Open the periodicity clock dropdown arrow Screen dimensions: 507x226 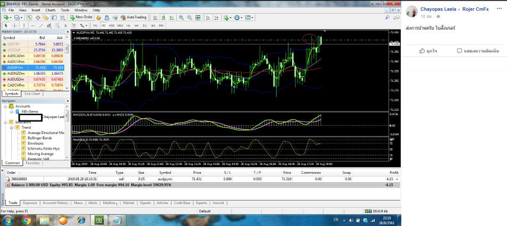point(241,17)
